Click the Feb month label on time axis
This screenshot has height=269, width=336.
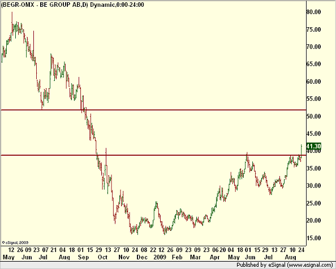pyautogui.click(x=177, y=257)
